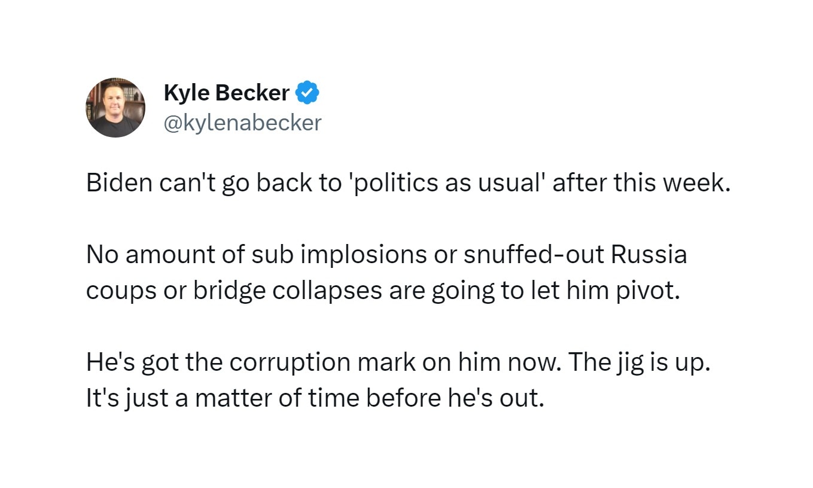Viewport: 813px width, 488px height.
Task: Click the @kylenabecker handle
Action: coord(242,123)
